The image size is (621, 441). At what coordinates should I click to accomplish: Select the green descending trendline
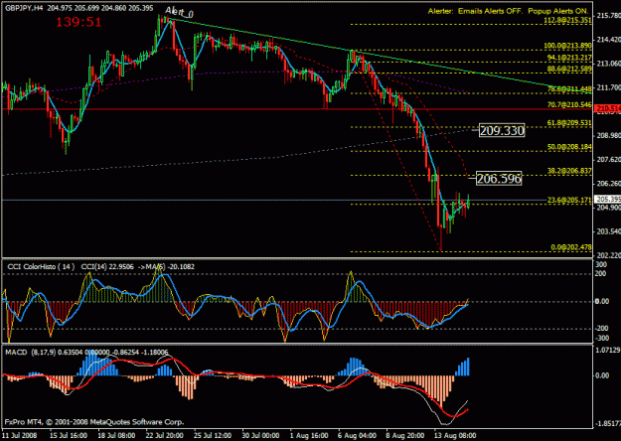click(381, 56)
